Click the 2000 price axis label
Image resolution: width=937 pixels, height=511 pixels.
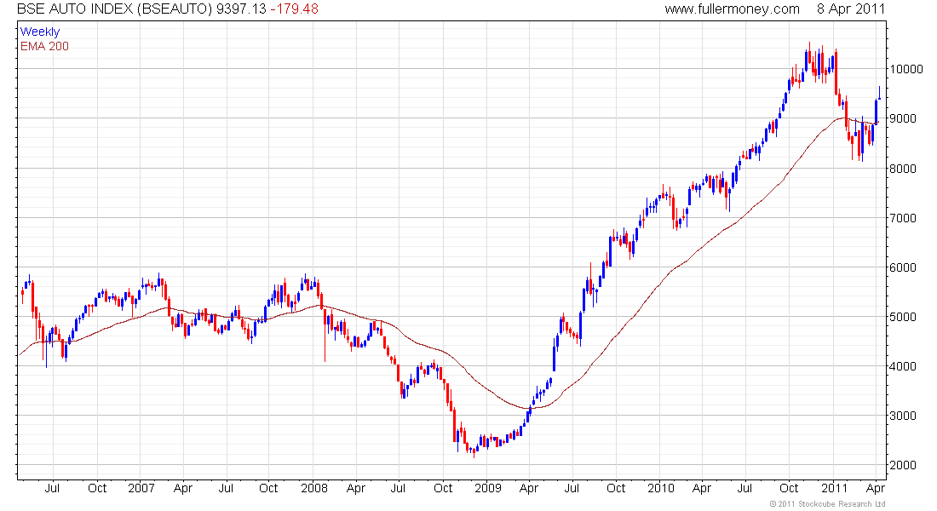[x=903, y=465]
